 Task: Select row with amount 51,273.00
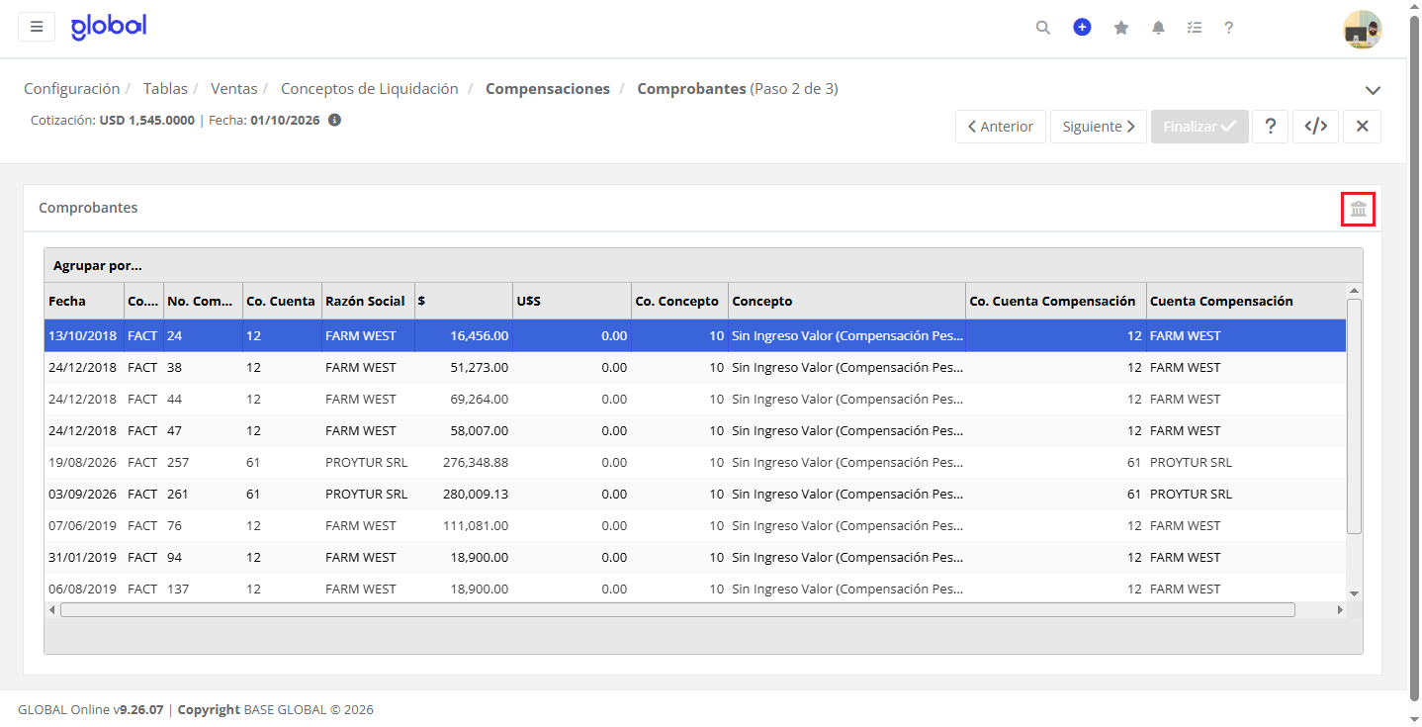pos(695,367)
